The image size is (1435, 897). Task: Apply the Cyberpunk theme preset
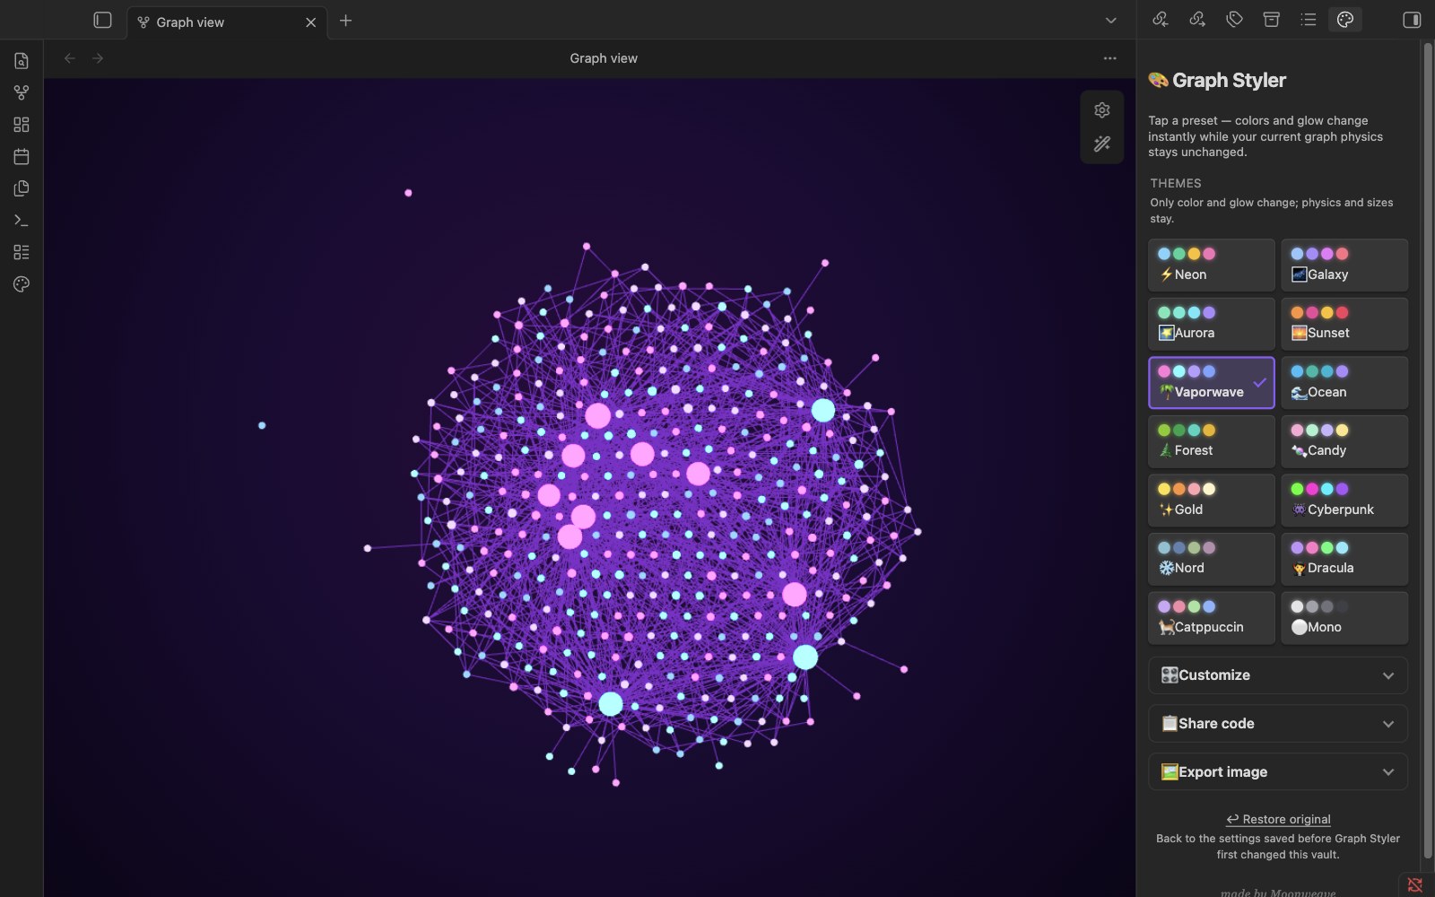[x=1344, y=500]
